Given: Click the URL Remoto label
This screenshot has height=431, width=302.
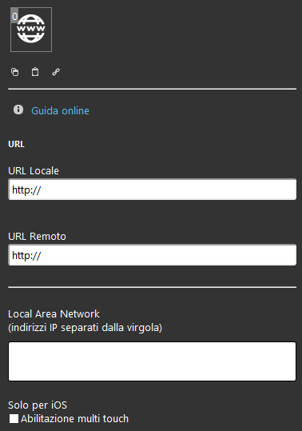Looking at the screenshot, I should click(x=37, y=237).
